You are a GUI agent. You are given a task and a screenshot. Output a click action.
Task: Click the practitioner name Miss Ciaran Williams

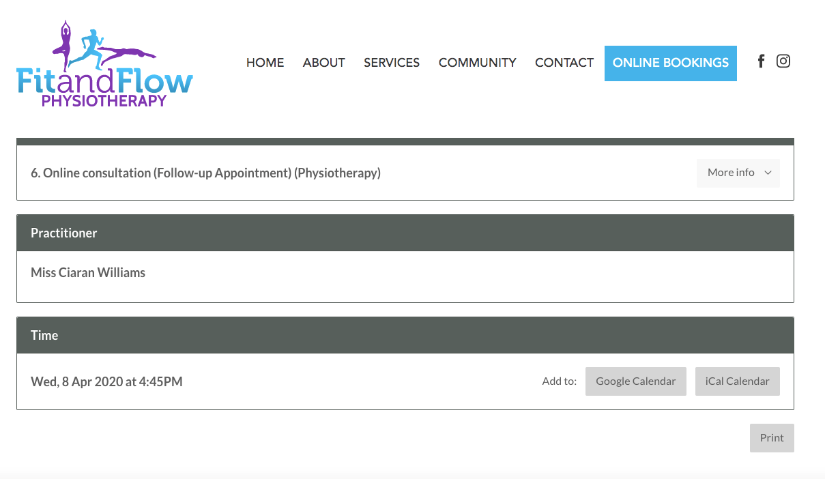click(x=87, y=272)
